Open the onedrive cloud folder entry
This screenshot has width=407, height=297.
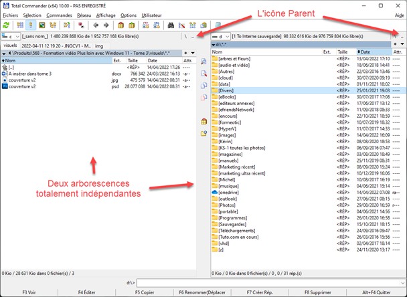tap(230, 191)
